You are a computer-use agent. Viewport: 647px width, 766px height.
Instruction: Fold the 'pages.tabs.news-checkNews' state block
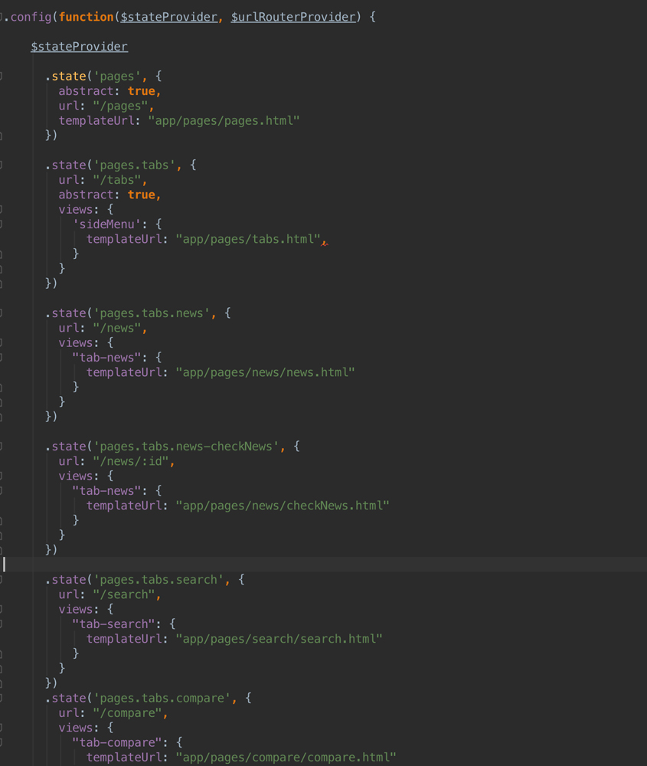(2, 447)
